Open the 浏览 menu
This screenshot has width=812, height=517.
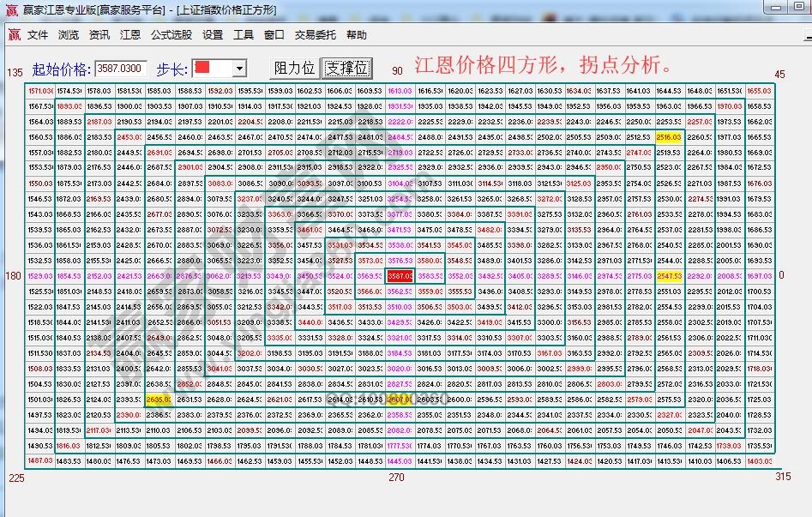(66, 35)
